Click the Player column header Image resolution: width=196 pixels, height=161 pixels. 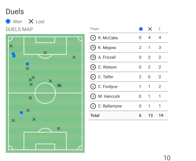[95, 29]
